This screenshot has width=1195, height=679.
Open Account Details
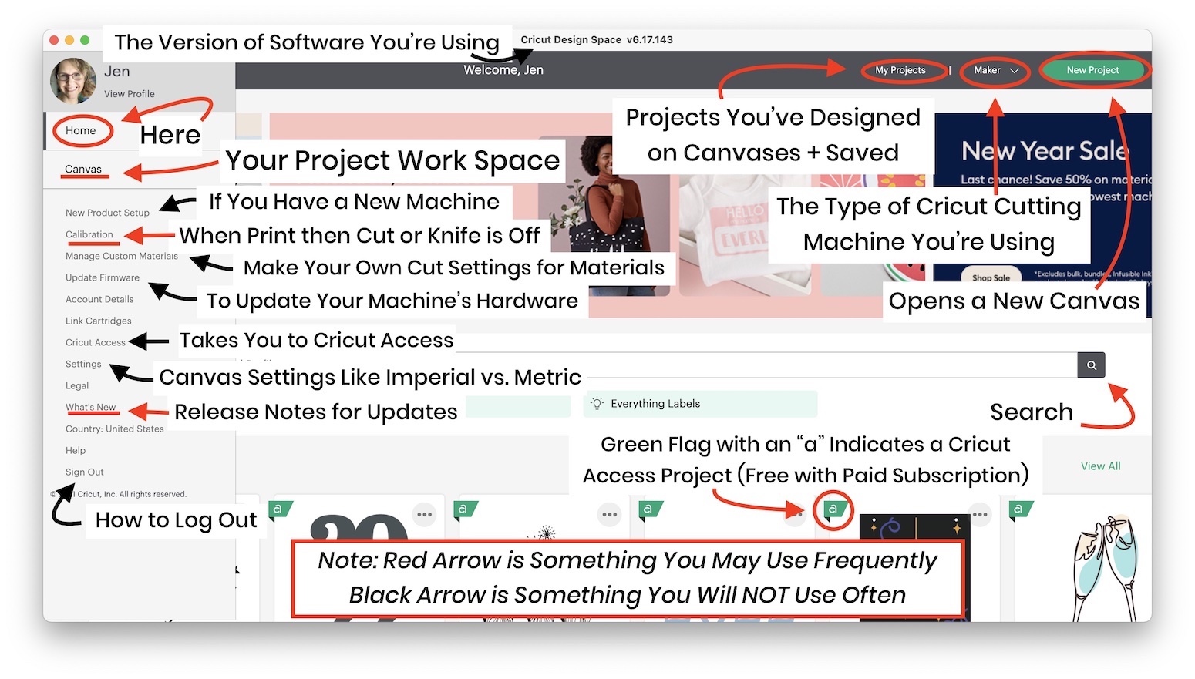tap(99, 299)
